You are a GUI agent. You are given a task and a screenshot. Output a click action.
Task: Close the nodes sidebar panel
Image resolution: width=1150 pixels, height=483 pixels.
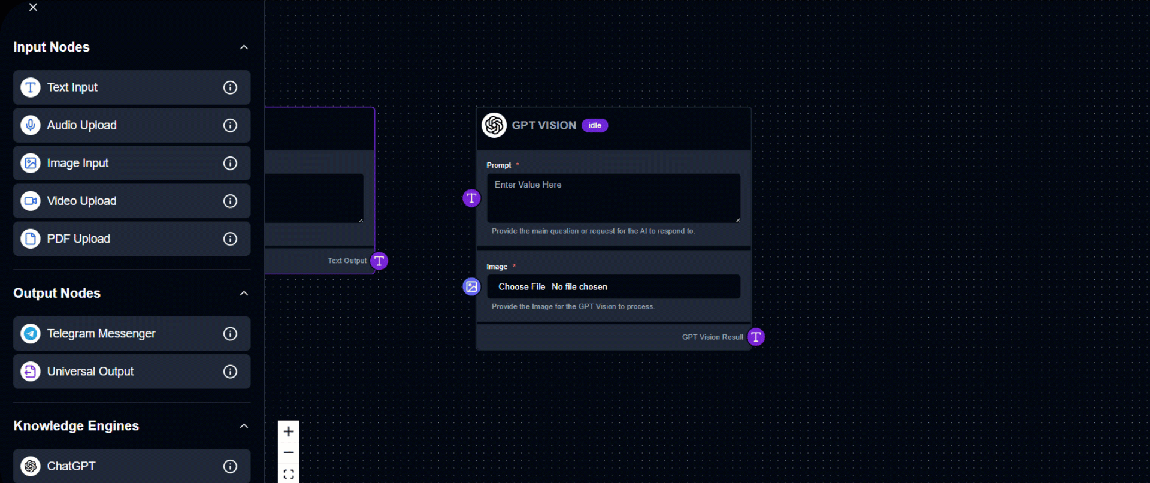click(34, 7)
